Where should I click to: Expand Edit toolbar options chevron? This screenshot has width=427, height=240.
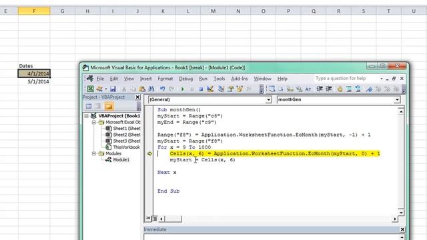(404, 89)
